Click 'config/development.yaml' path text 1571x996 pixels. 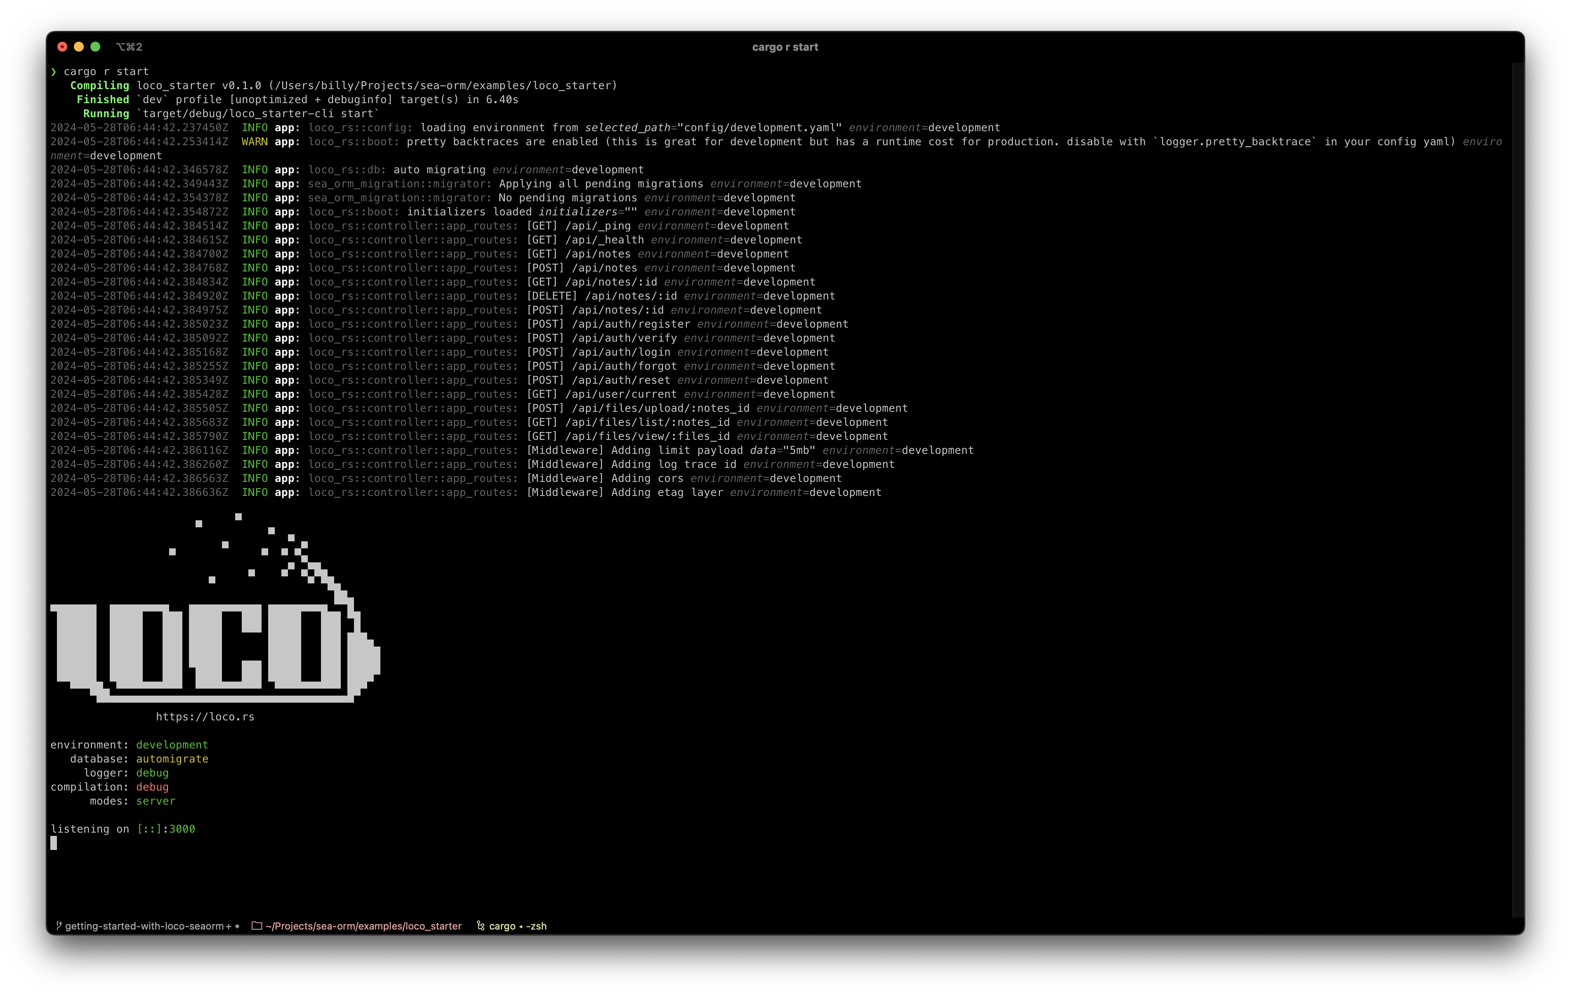click(760, 128)
